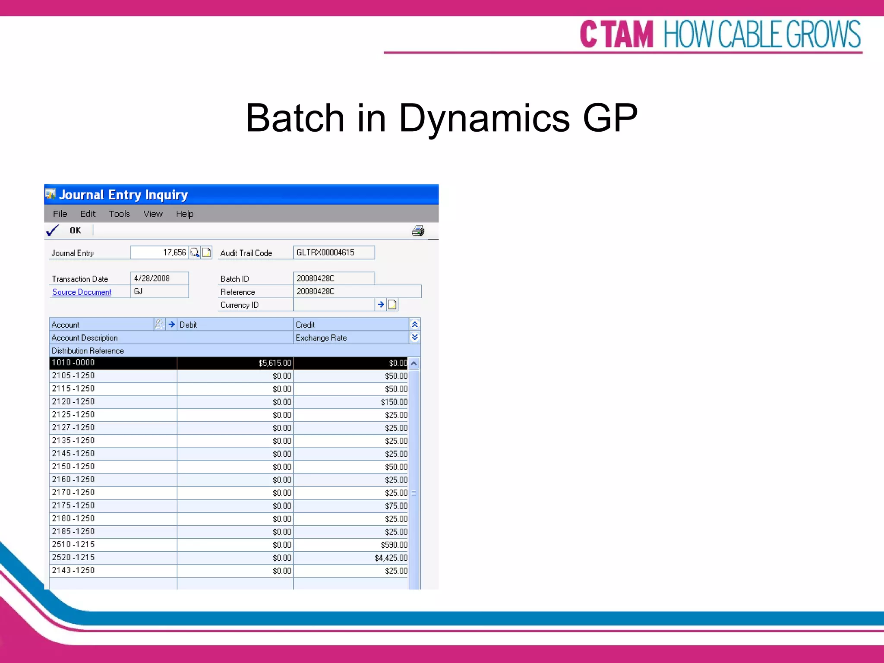
Task: Click the Source Document field GJ
Action: pyautogui.click(x=159, y=291)
